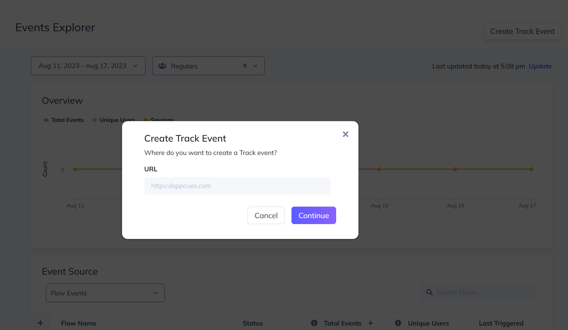This screenshot has height=330, width=568.
Task: Click the URL input field
Action: [237, 186]
